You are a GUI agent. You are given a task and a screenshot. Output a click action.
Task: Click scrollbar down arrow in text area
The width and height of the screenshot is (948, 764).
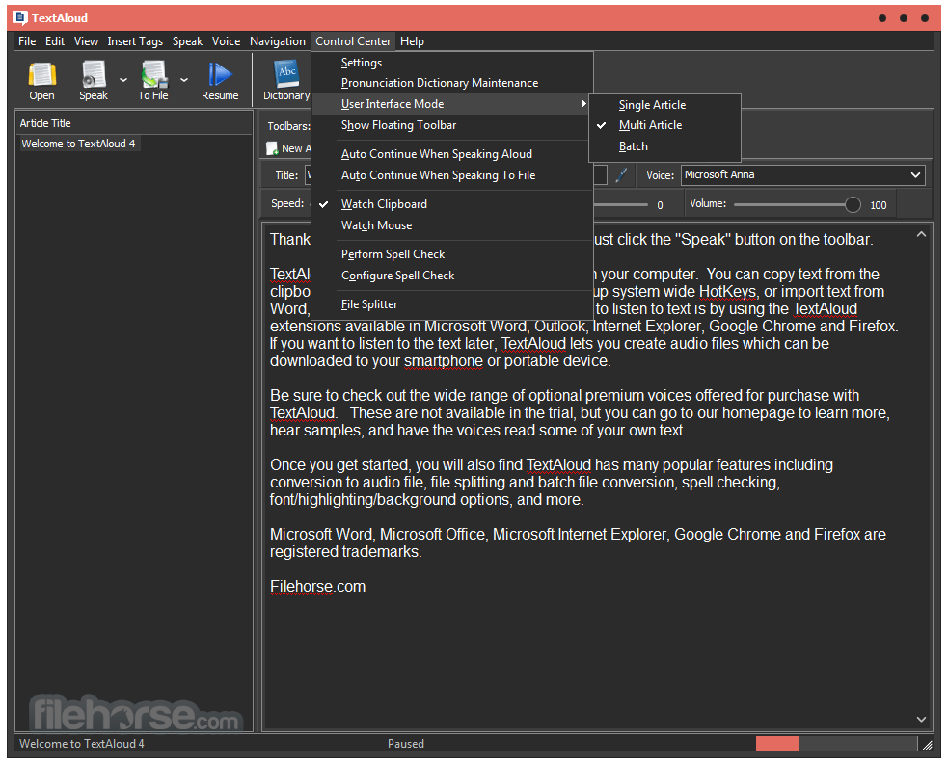click(921, 719)
